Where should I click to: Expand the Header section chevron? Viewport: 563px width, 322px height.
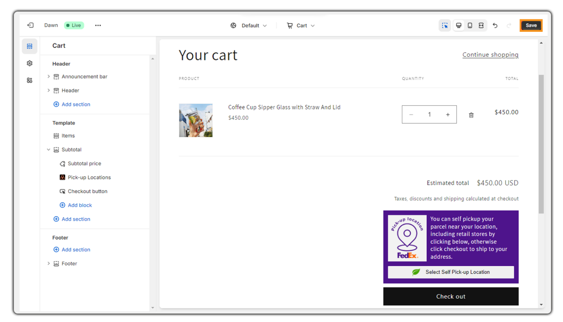48,90
